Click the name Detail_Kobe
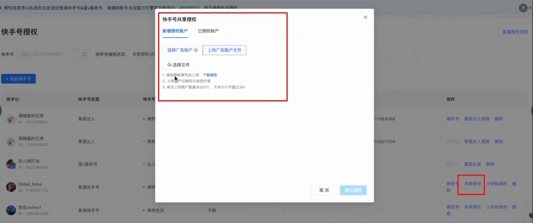Viewport: 533px width, 223px height. click(30, 184)
